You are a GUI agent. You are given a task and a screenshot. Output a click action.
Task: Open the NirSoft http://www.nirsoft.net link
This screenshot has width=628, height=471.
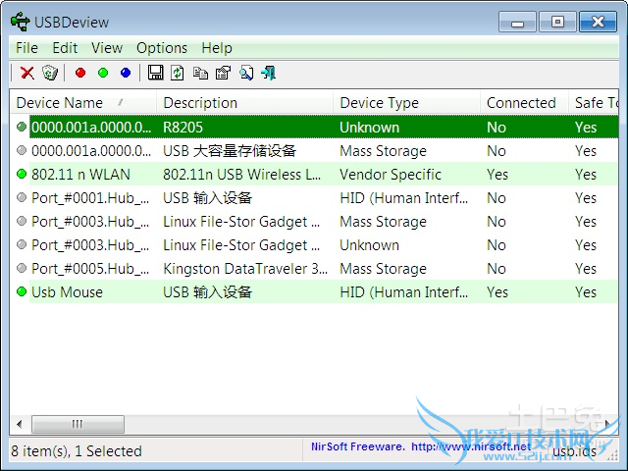click(471, 446)
